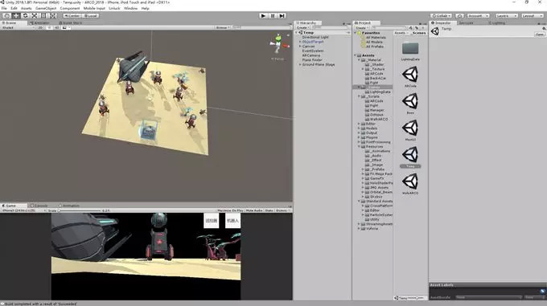Open the cloud services icon

tap(460, 16)
